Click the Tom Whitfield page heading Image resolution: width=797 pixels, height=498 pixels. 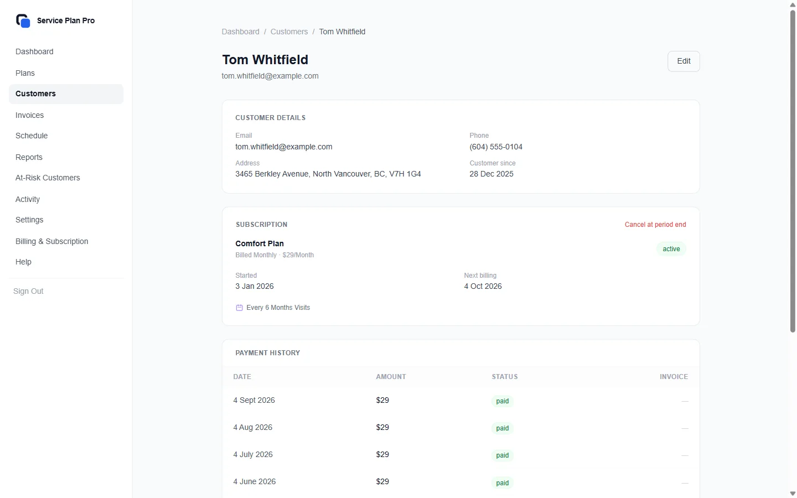point(265,60)
